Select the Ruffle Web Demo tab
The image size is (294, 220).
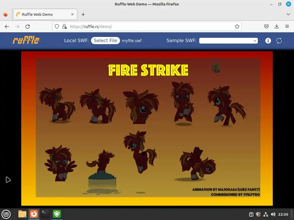[x=45, y=14]
